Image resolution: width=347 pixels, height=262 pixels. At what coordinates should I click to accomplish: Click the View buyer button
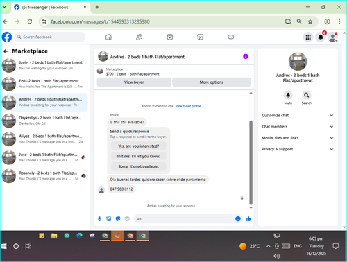[134, 82]
